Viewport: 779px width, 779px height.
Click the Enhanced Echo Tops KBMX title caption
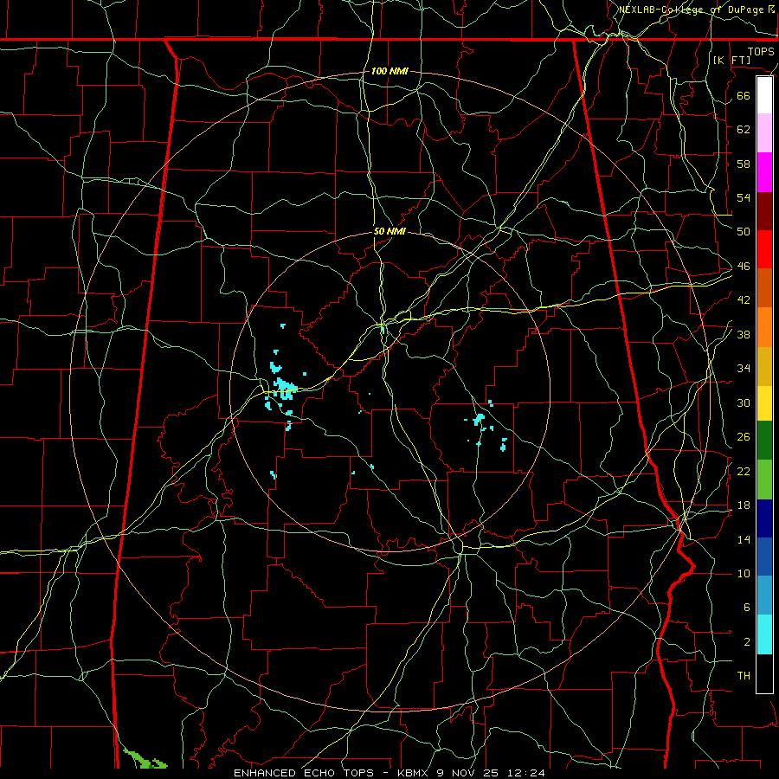point(389,773)
